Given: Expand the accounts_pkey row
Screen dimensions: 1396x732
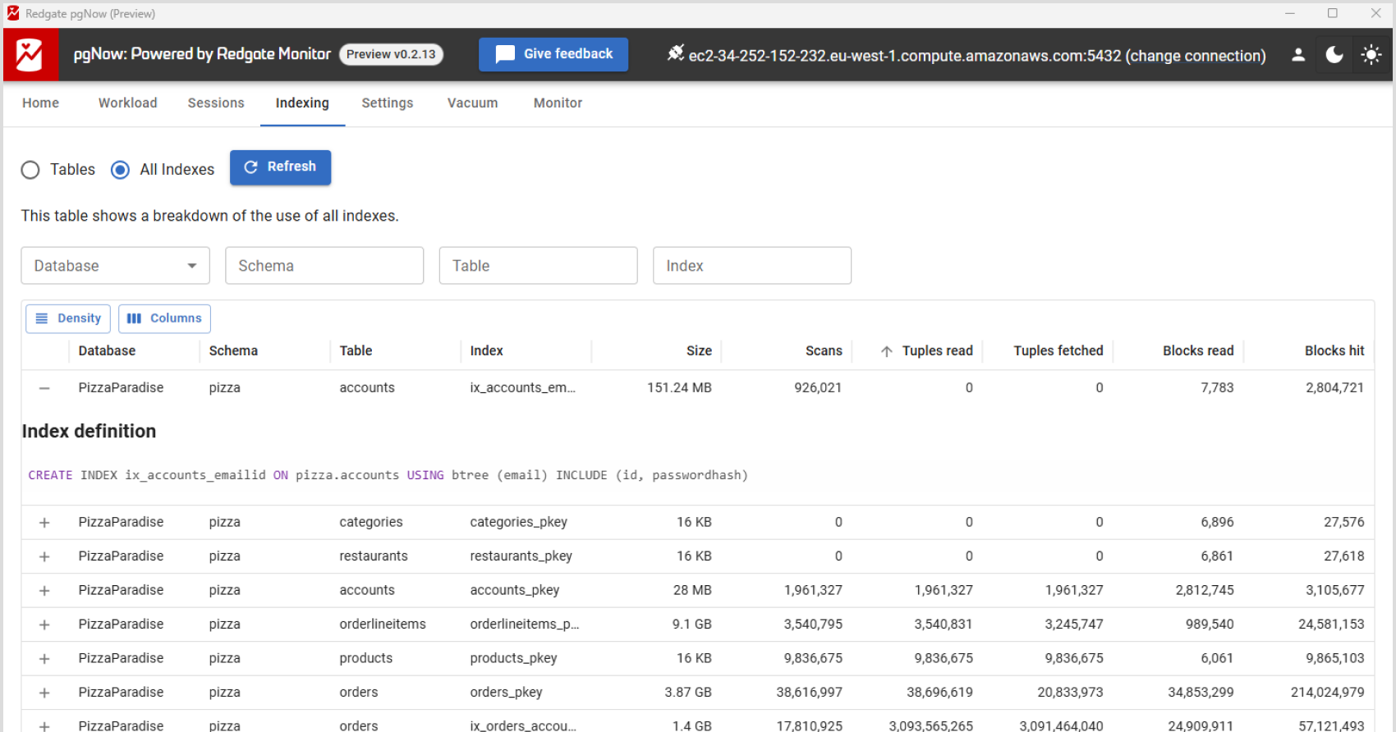Looking at the screenshot, I should point(44,591).
